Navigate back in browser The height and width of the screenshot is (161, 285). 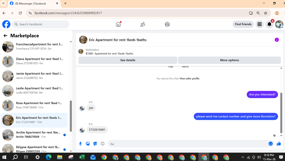(4, 13)
